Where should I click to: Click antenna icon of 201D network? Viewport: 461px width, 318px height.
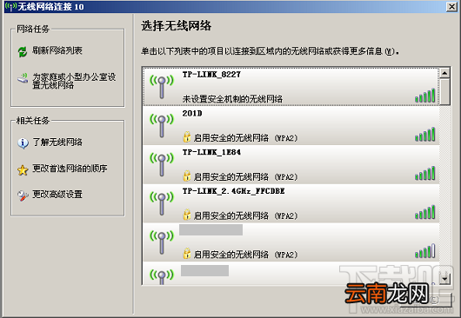[x=162, y=126]
